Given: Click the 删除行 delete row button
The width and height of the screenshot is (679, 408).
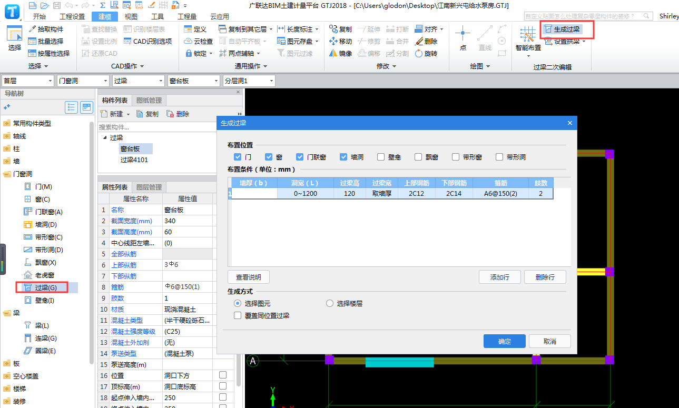Looking at the screenshot, I should 545,277.
